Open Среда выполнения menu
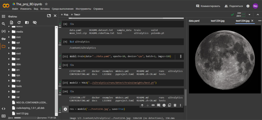 coord(63,9)
